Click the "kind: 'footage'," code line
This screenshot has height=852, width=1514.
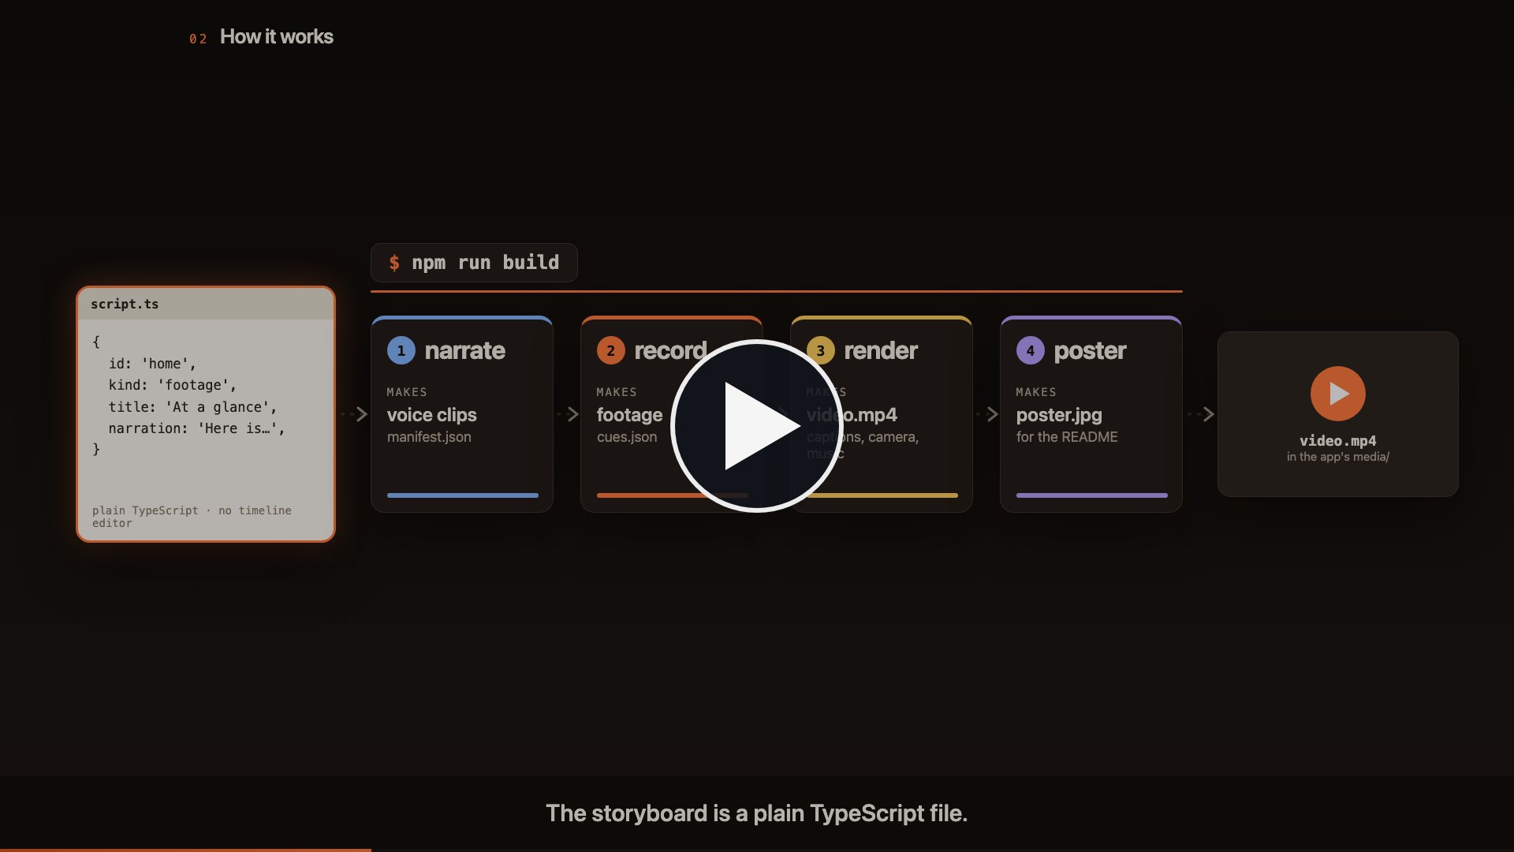[173, 385]
